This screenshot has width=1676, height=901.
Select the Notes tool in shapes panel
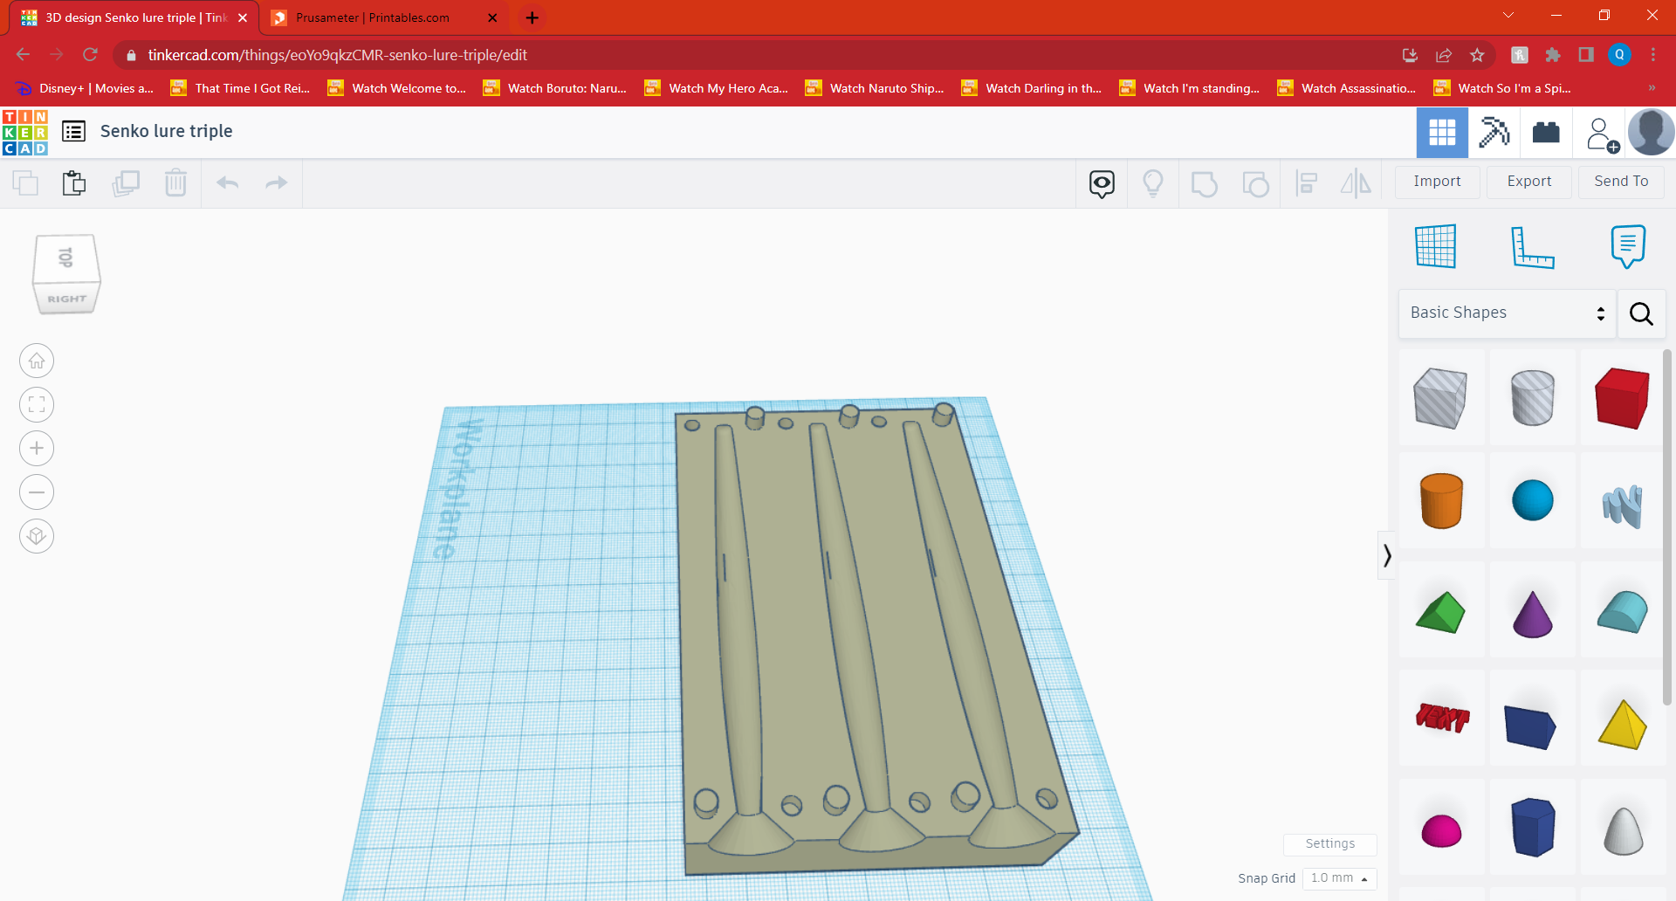coord(1628,246)
